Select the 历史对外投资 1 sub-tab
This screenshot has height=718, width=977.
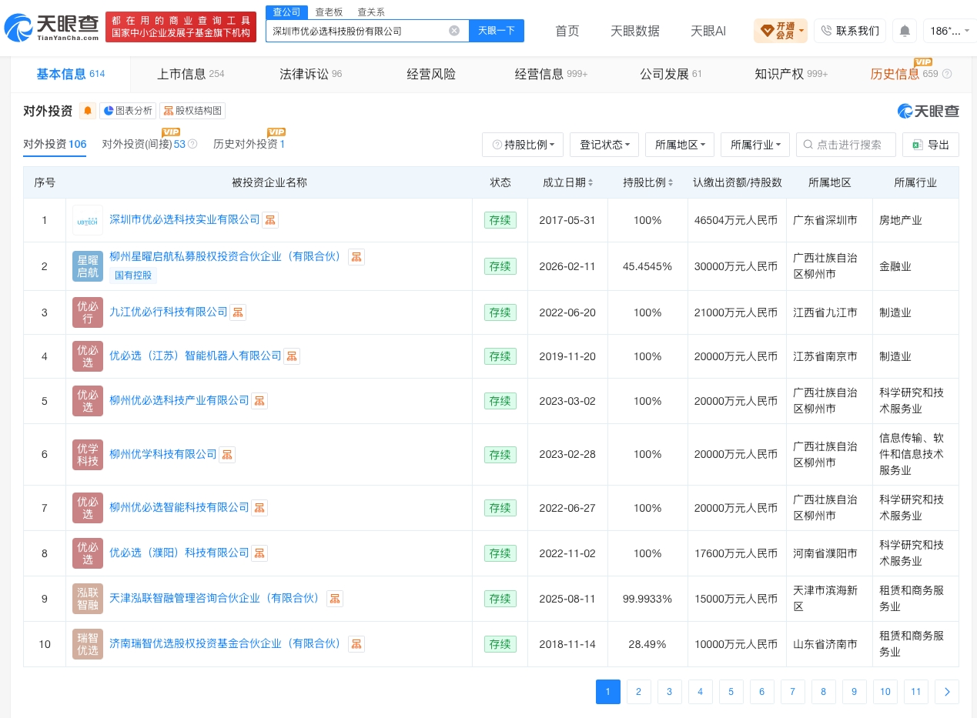[x=249, y=144]
